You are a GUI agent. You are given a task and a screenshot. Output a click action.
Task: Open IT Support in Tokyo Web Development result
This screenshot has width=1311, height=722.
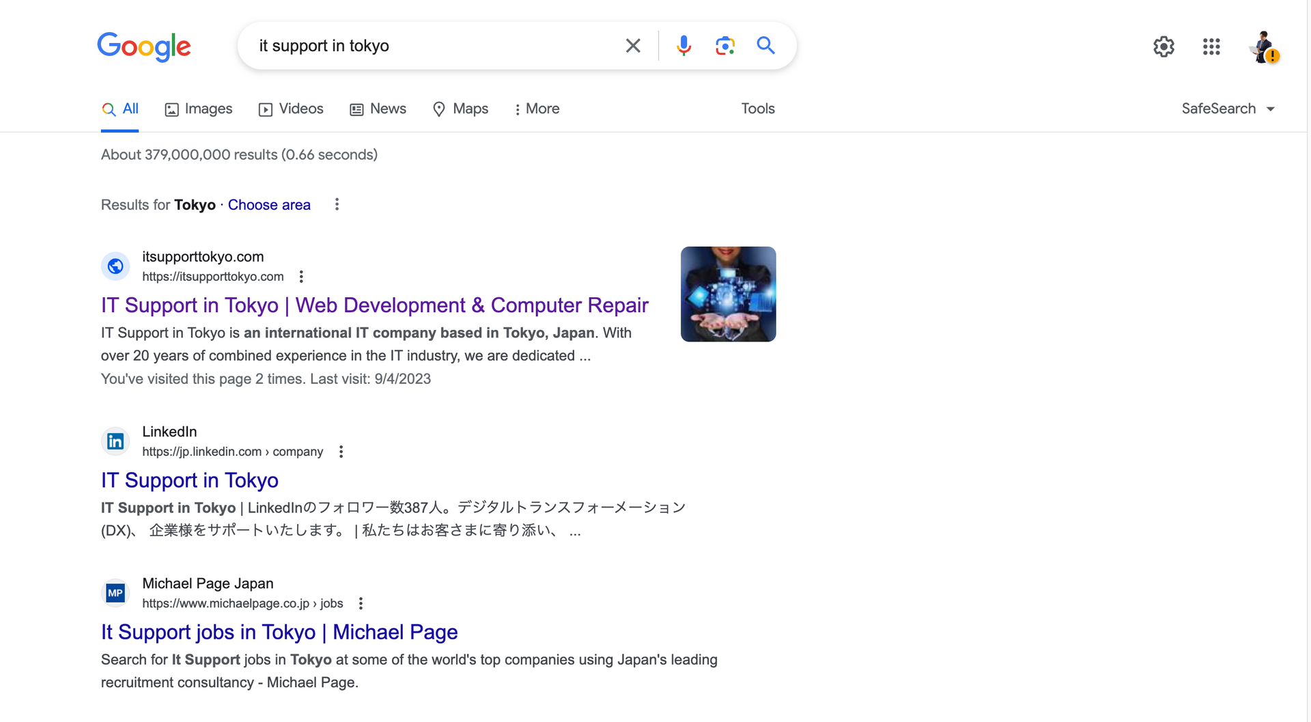[375, 305]
